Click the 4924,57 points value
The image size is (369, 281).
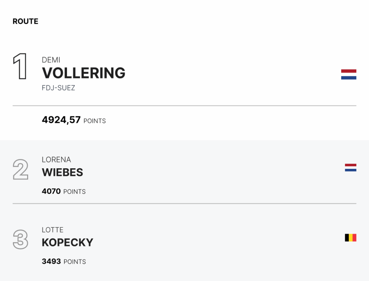coord(61,120)
